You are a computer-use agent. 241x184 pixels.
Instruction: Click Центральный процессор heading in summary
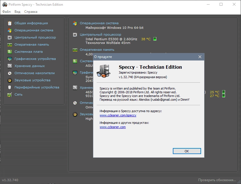click(100, 35)
